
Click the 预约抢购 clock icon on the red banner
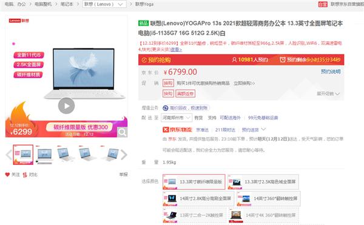[144, 60]
